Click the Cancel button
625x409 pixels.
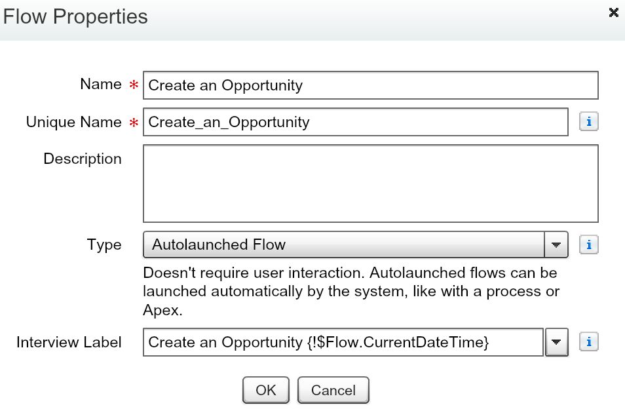(x=333, y=390)
